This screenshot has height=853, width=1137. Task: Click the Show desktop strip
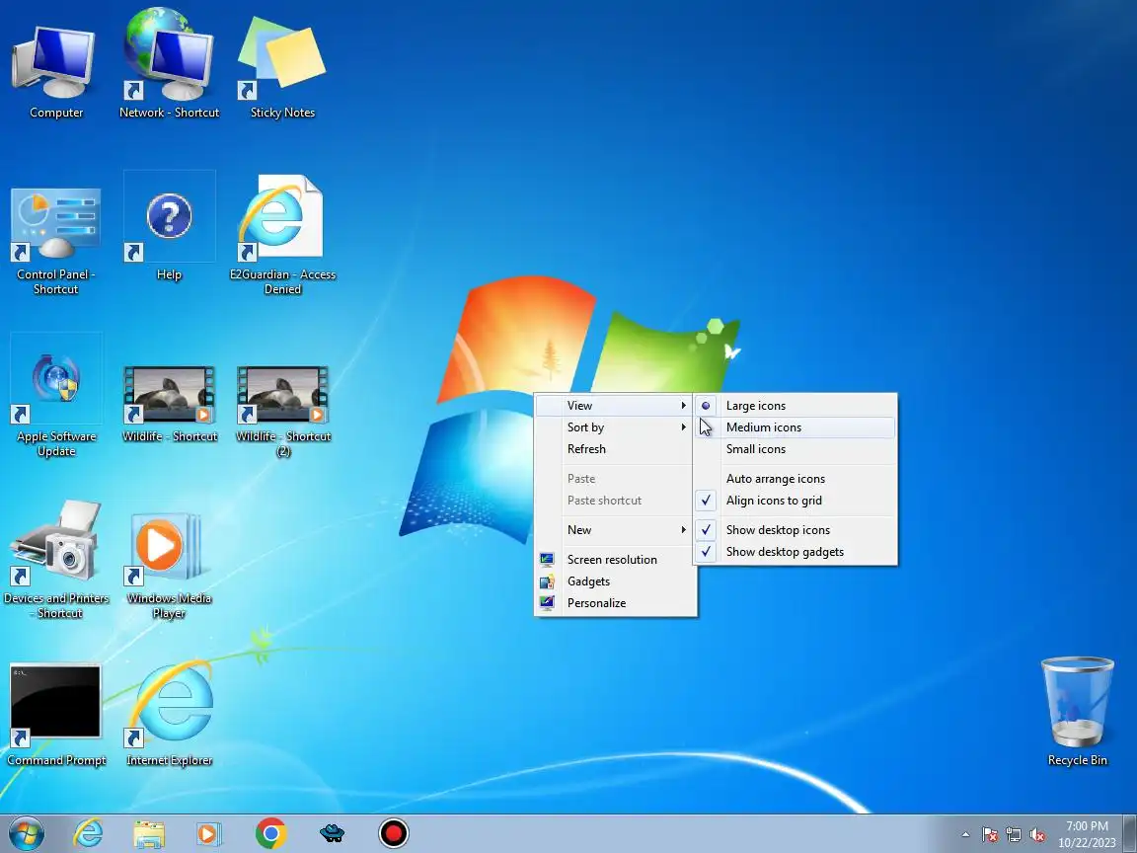click(x=1130, y=834)
